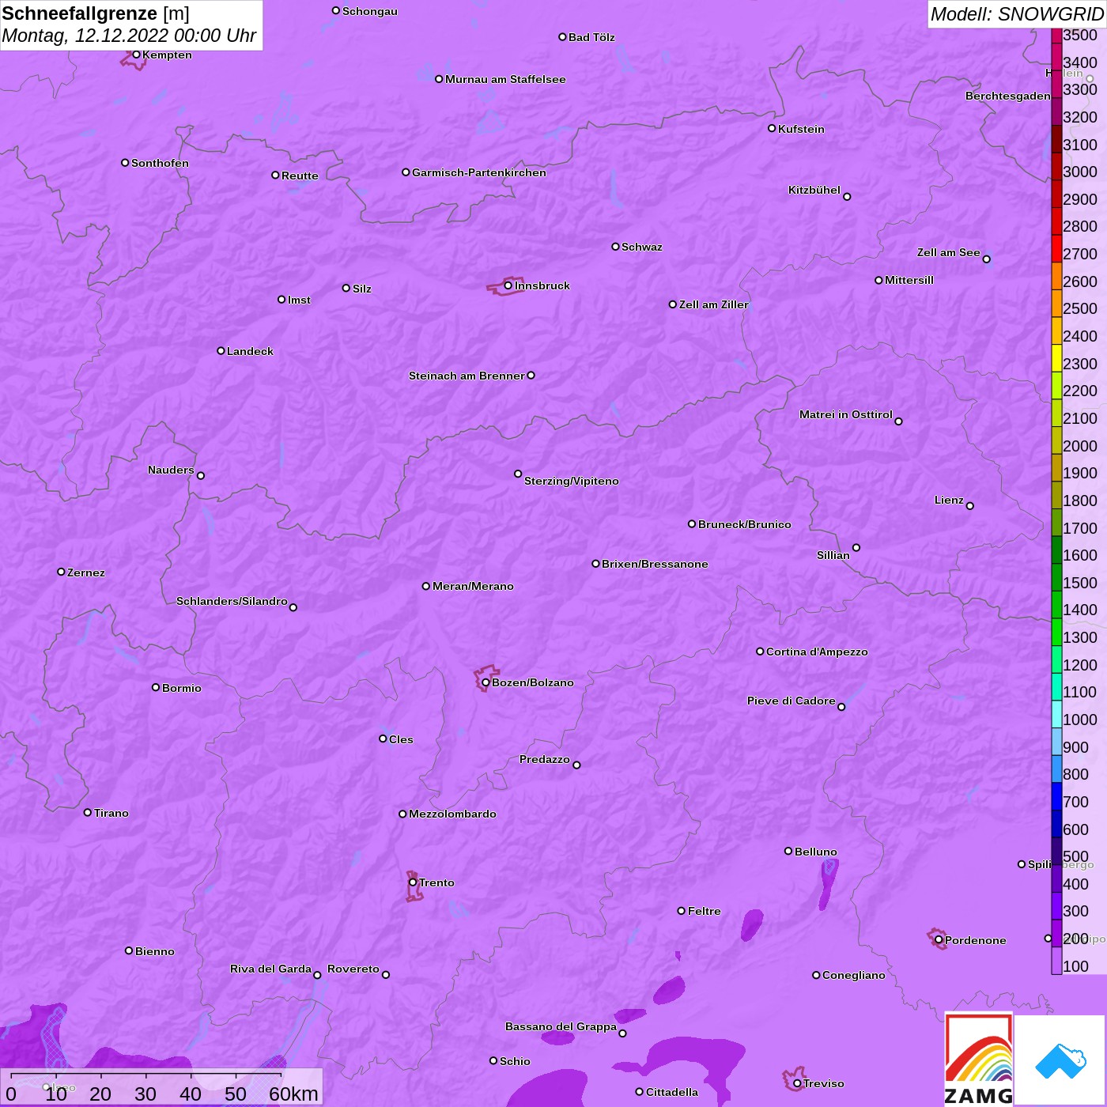The image size is (1107, 1107).
Task: Click the Modell: SNOWGRID label
Action: [x=1017, y=14]
